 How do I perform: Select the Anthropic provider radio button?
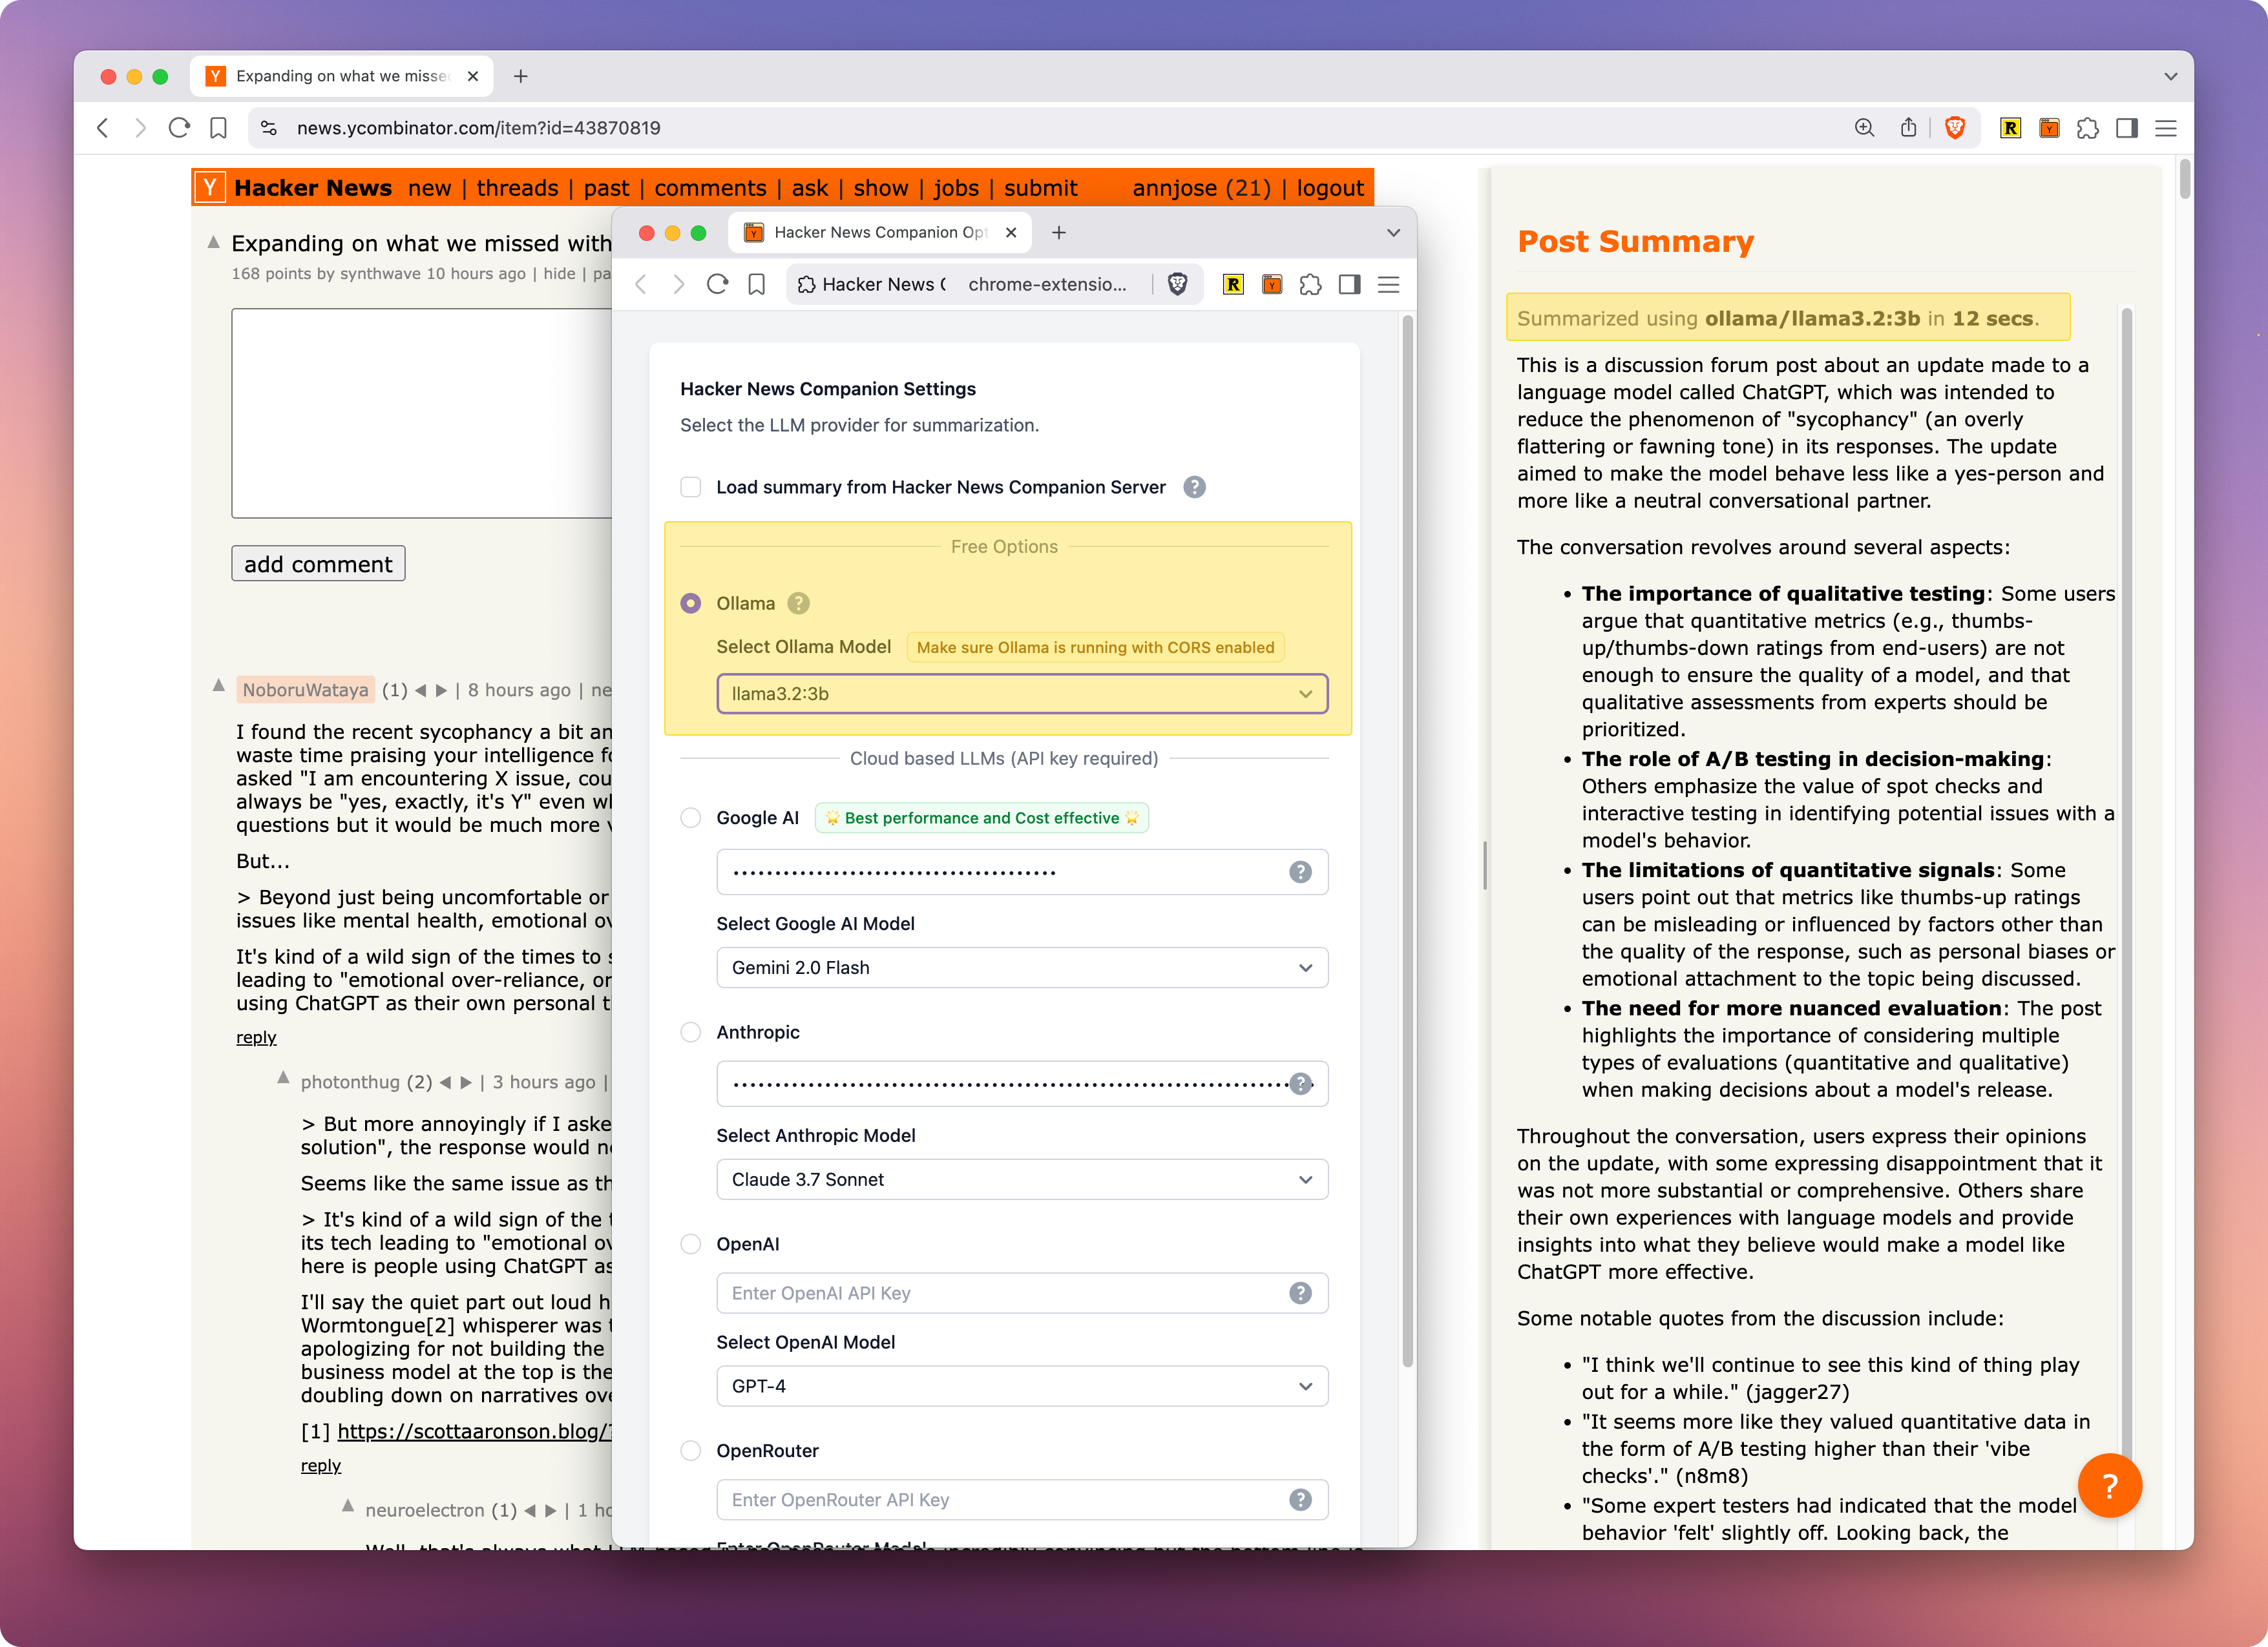point(691,1032)
